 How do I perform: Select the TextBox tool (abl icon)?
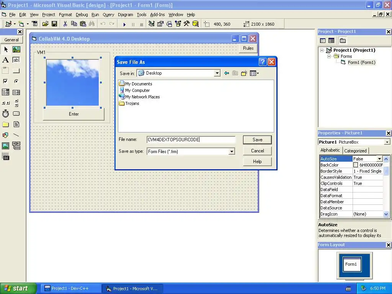point(16,60)
